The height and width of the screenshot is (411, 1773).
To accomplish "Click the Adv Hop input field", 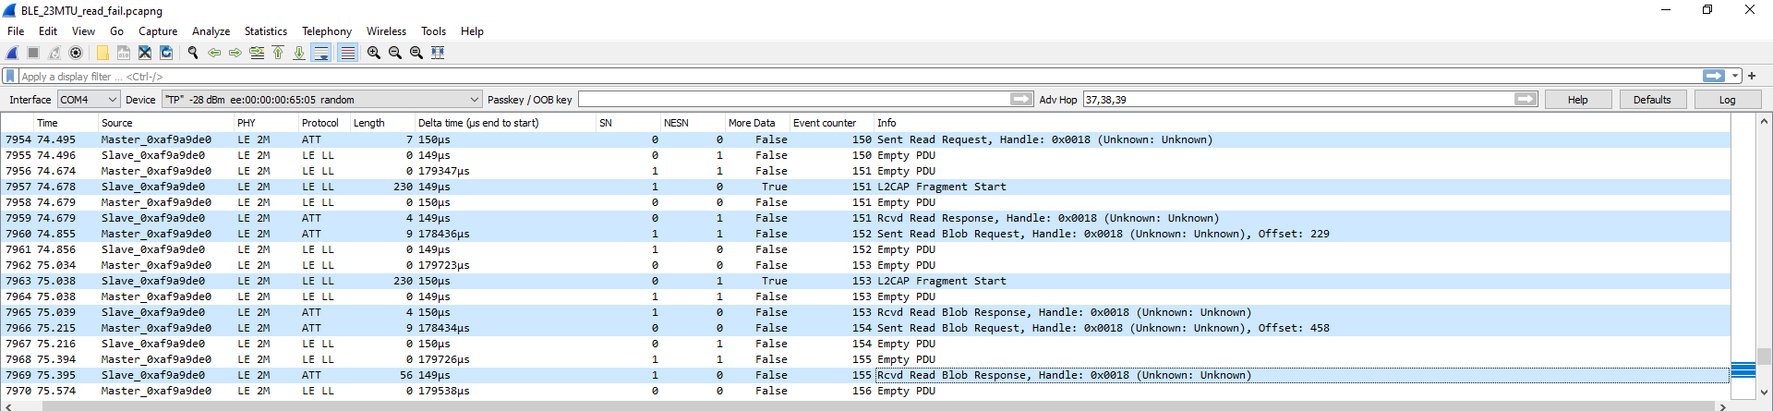I will (x=1298, y=100).
